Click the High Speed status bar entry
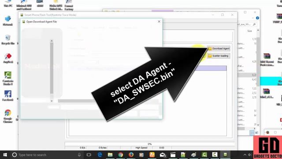Viewport: 282px width, 159px height. 141,148
